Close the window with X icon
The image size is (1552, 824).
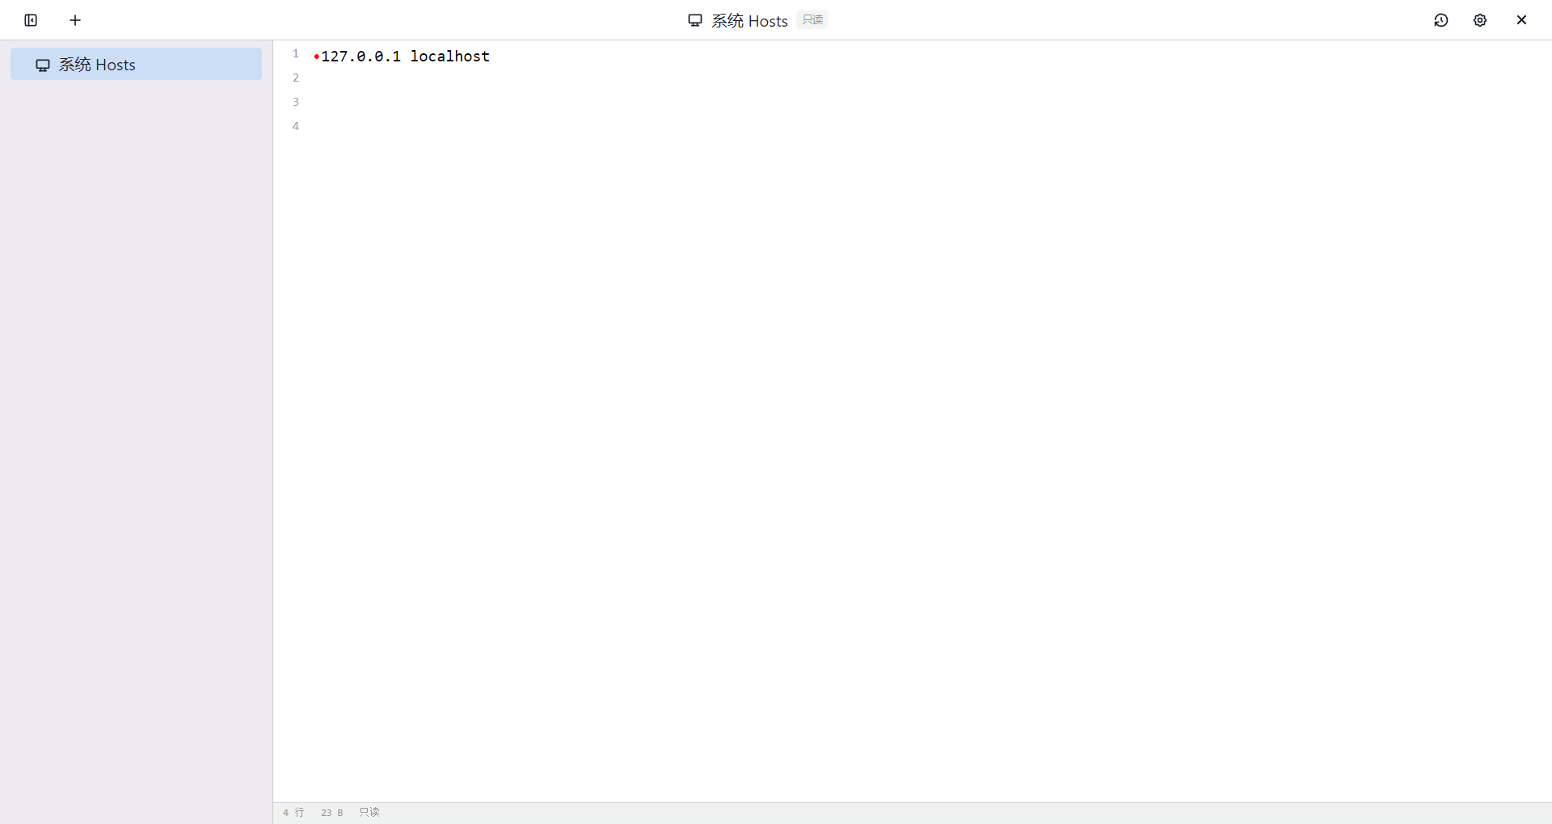(x=1521, y=20)
